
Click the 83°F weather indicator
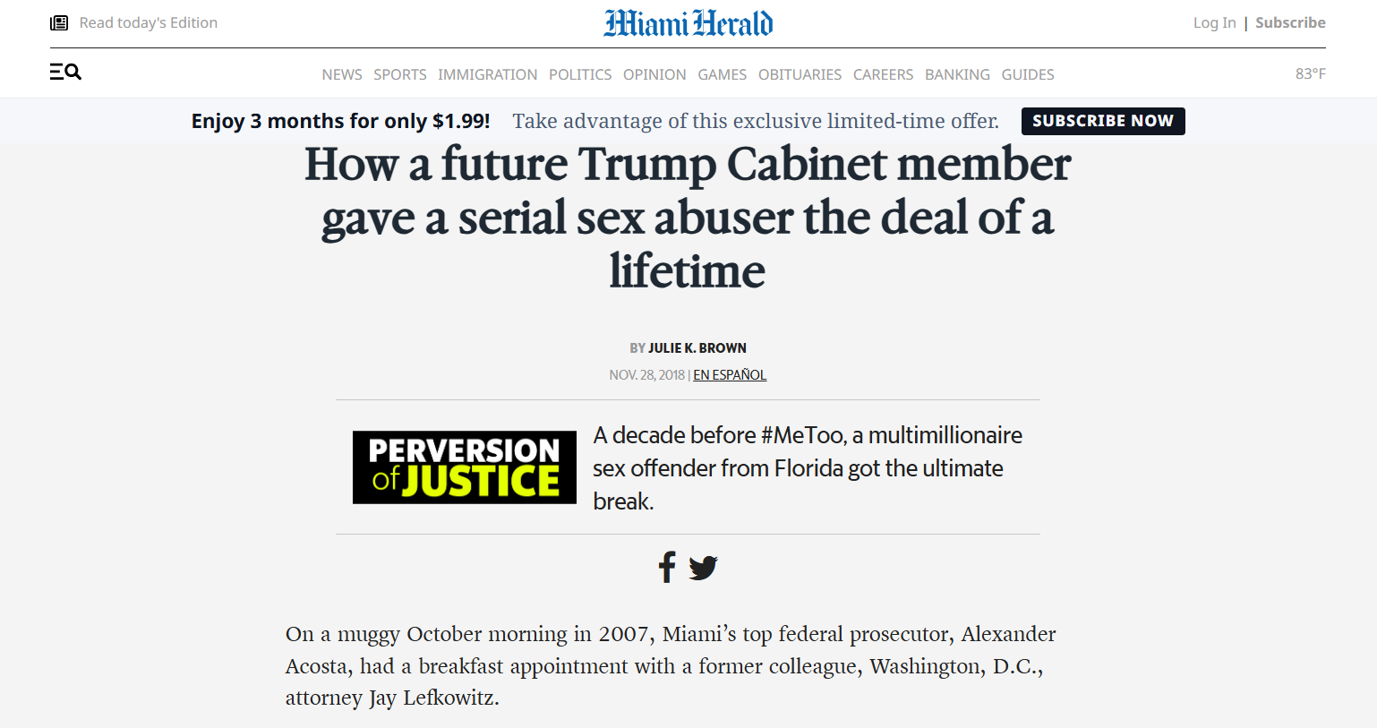[1311, 73]
